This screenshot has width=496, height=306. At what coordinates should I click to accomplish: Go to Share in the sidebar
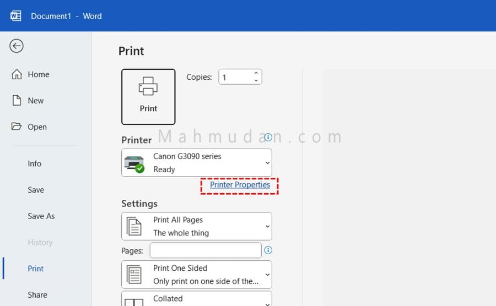37,295
